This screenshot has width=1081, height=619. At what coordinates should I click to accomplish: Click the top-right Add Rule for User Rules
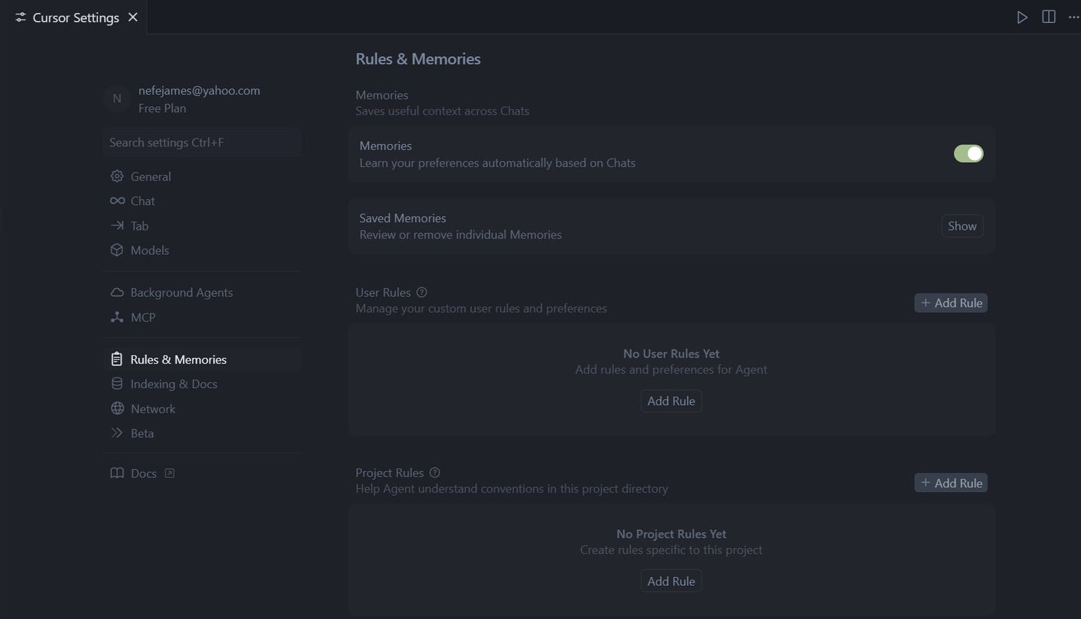pyautogui.click(x=951, y=303)
